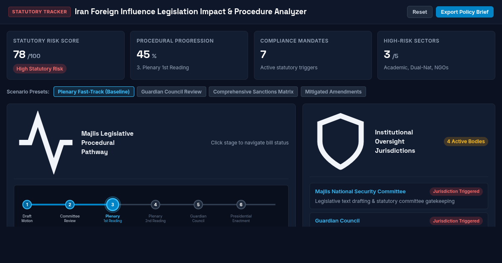Click "Active statutory triggers" text
The height and width of the screenshot is (263, 502).
(x=289, y=68)
